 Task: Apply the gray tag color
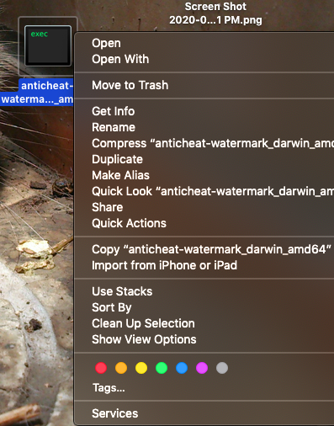pyautogui.click(x=222, y=368)
